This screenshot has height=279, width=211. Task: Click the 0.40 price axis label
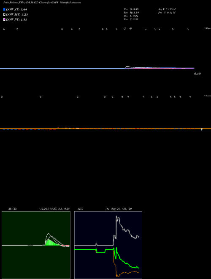(x=197, y=74)
